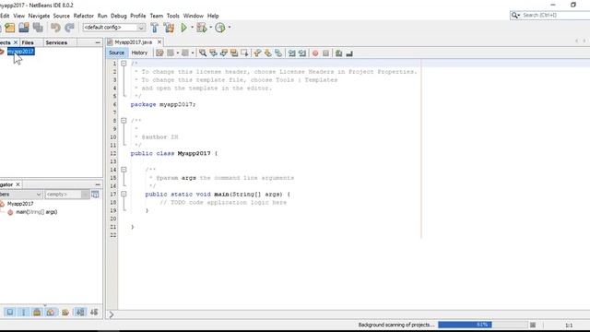590x332 pixels.
Task: Click Shift Line Left icon
Action: [x=292, y=53]
